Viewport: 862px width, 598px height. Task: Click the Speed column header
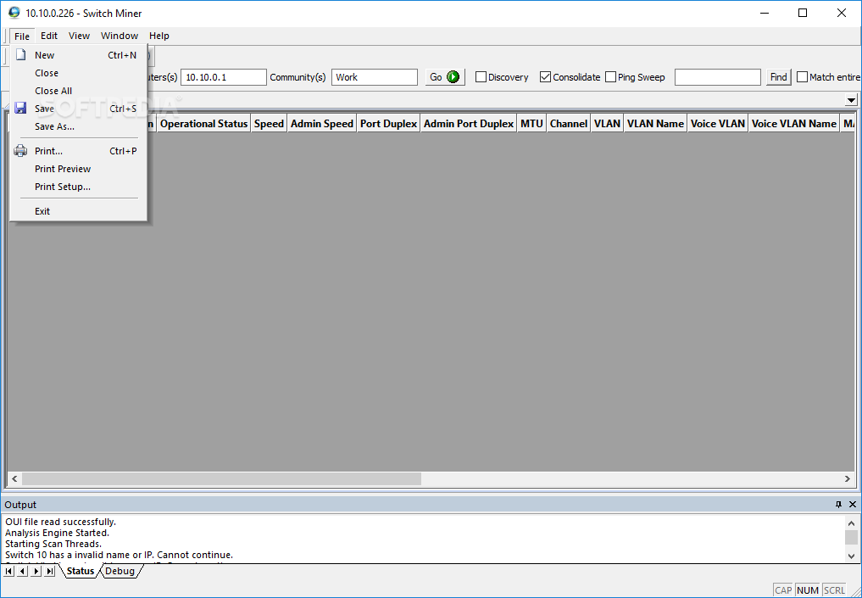click(x=269, y=124)
